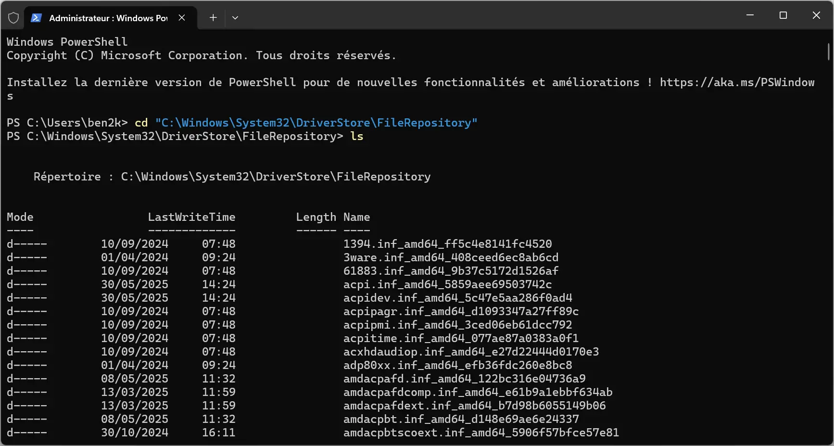Click the 61883.inf_amd64_9b37c5172d1526af entry
The height and width of the screenshot is (446, 834).
click(451, 271)
